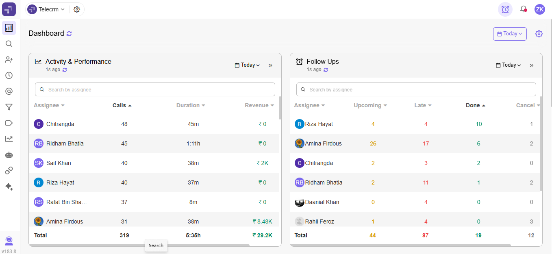Open the Today date filter on Follow Ups

[508, 65]
